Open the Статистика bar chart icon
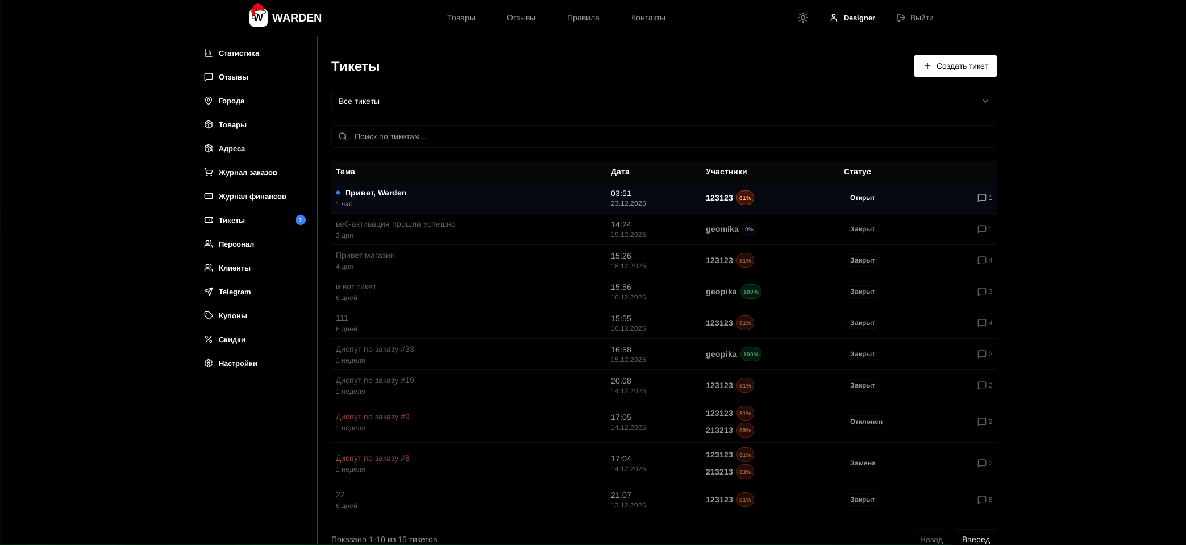 pyautogui.click(x=209, y=53)
